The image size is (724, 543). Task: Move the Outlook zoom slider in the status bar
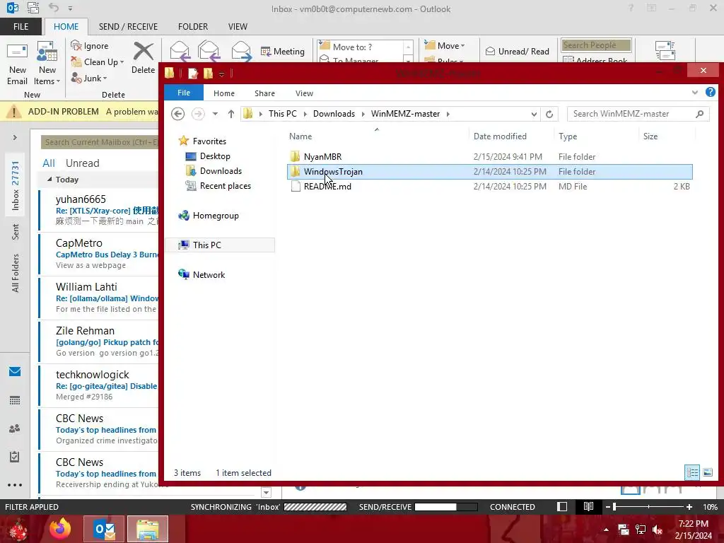(x=614, y=507)
